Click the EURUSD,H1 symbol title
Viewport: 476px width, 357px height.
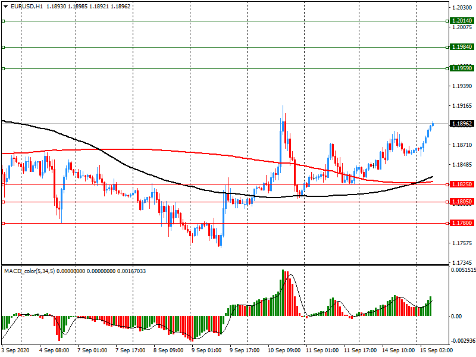(x=27, y=6)
